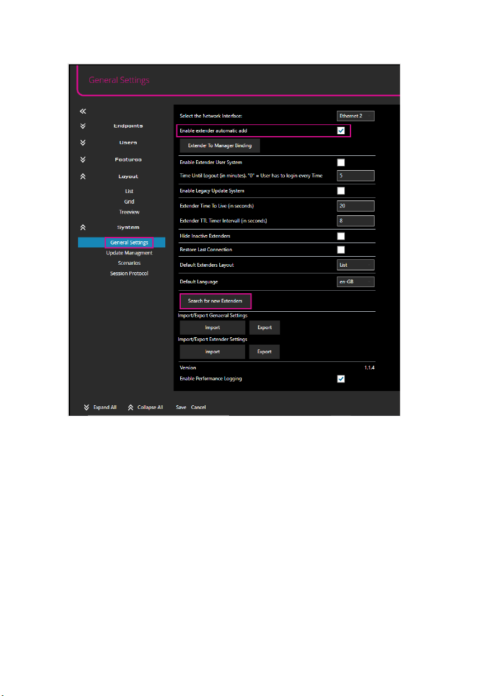This screenshot has width=491, height=696.
Task: Click the General Settings page title
Action: [x=119, y=80]
